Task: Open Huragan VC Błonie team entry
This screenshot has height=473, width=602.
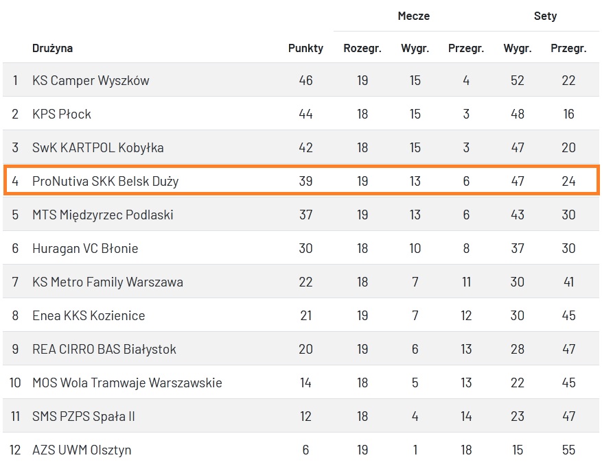Action: [x=85, y=248]
